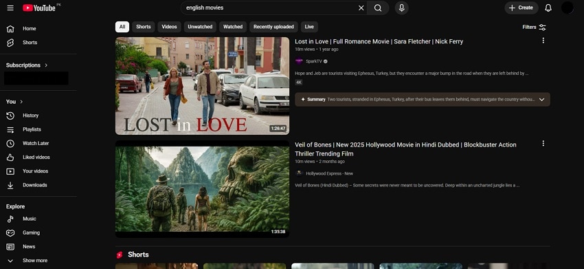Open more options for Lost in Love
Screen dimensions: 584x269
click(543, 41)
